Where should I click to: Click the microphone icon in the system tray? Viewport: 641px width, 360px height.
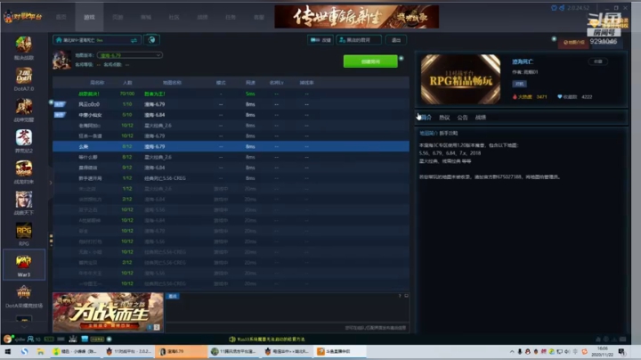click(520, 351)
